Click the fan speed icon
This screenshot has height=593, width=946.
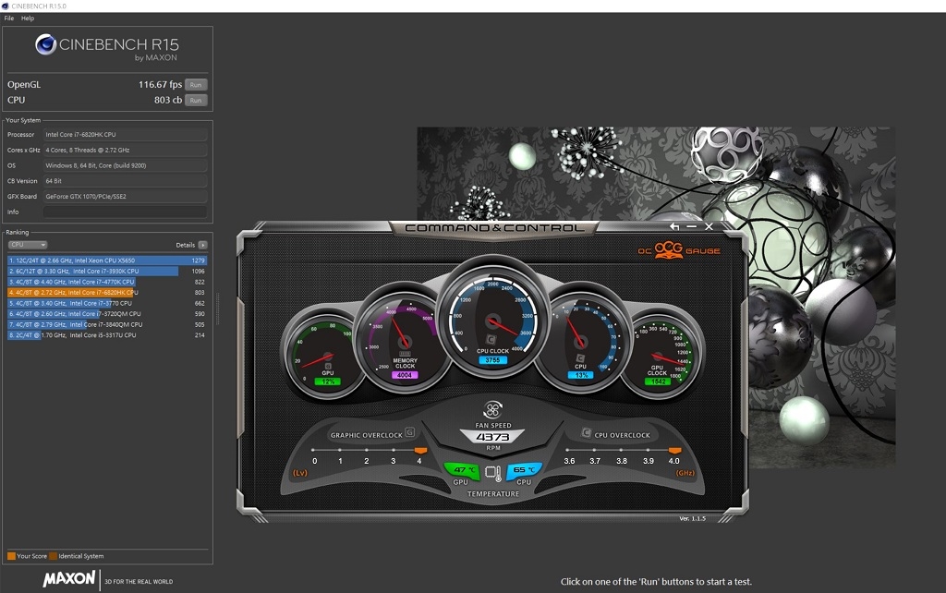(493, 410)
